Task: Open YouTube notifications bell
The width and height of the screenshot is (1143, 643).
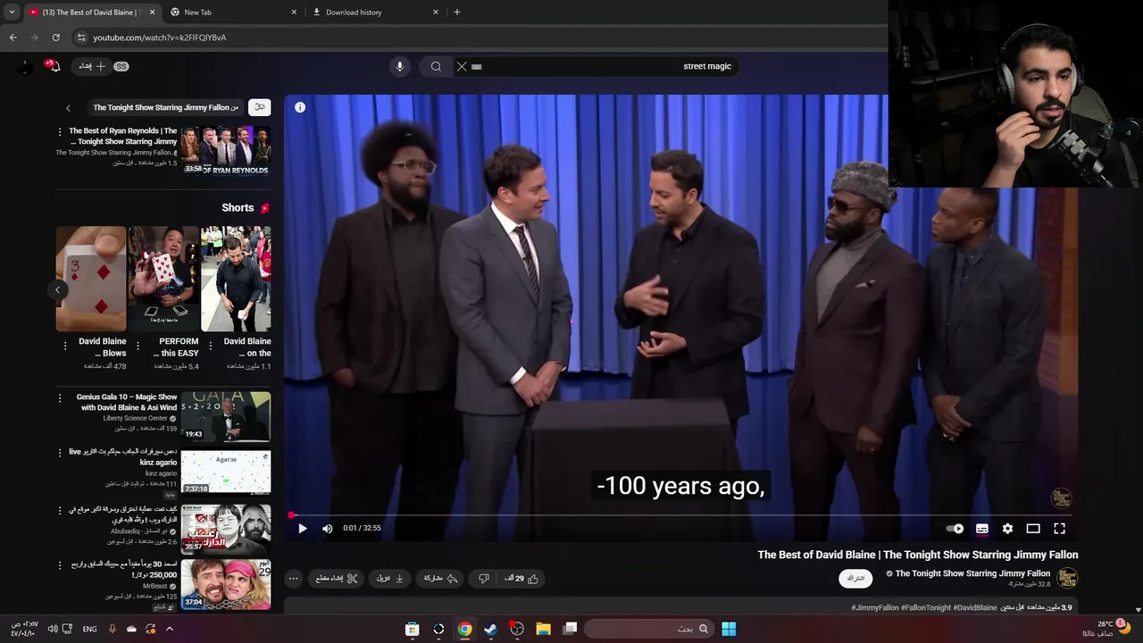Action: tap(53, 66)
